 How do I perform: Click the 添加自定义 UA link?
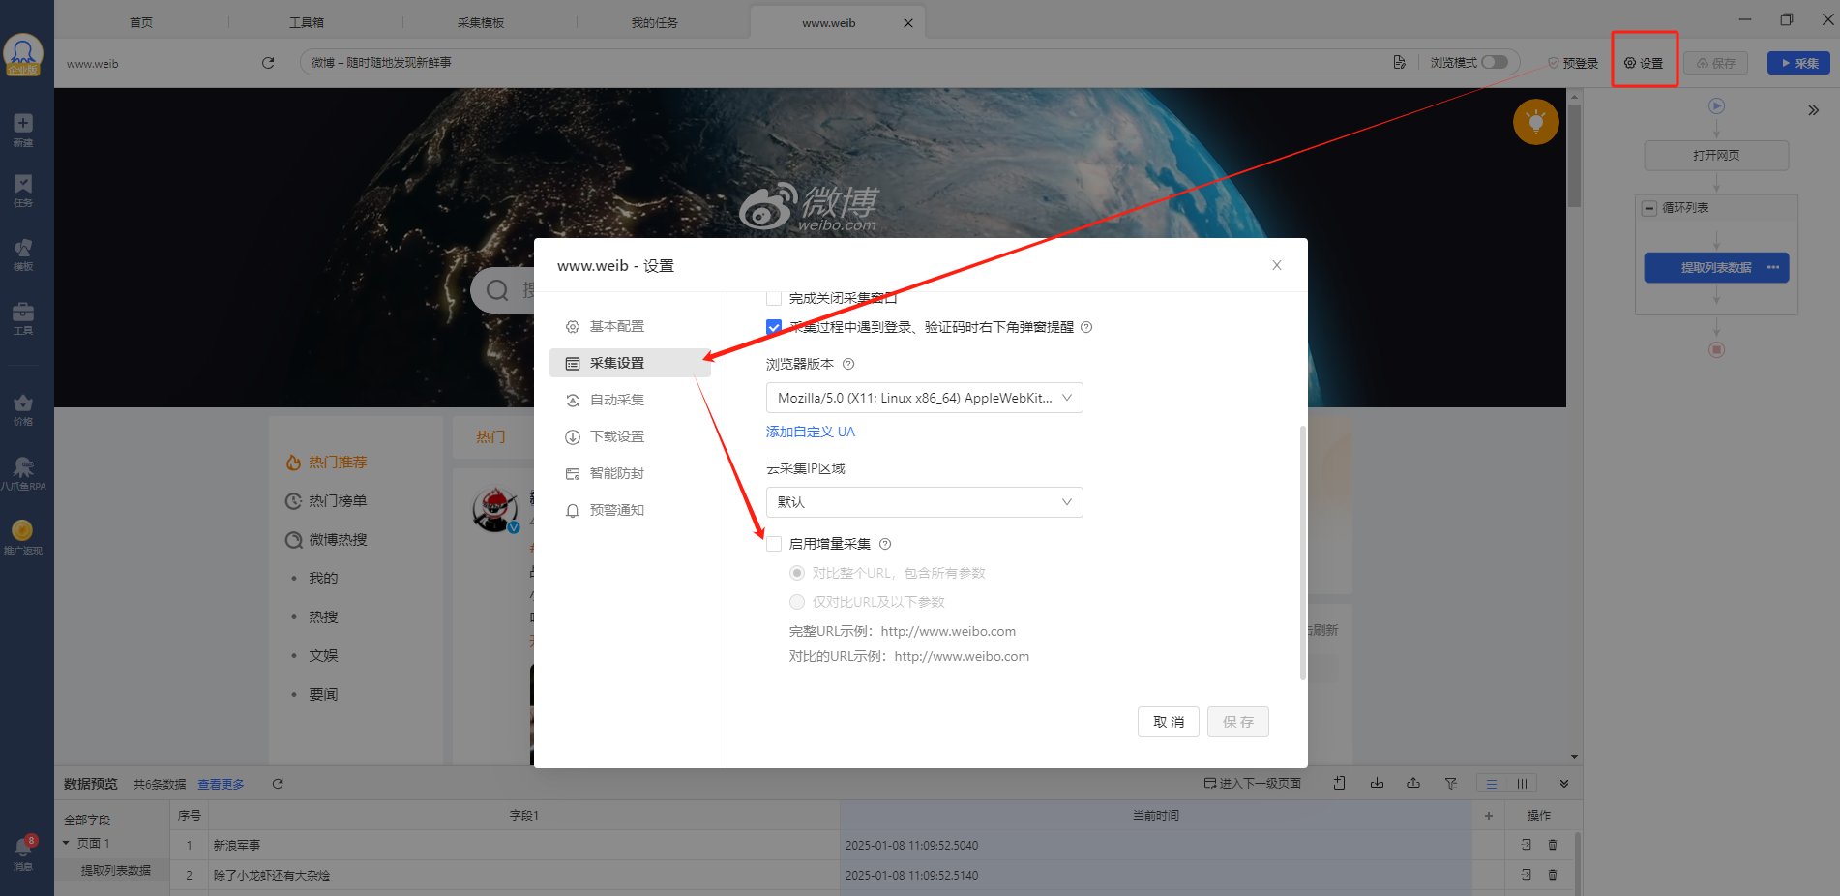coord(811,432)
